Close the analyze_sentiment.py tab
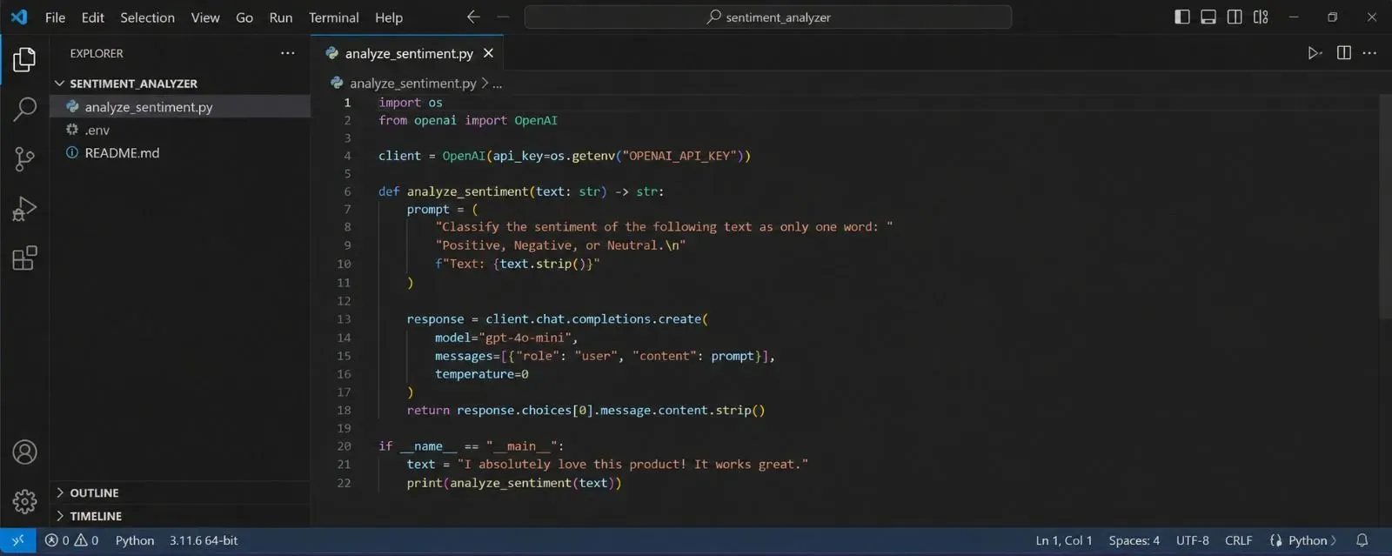 pyautogui.click(x=489, y=53)
